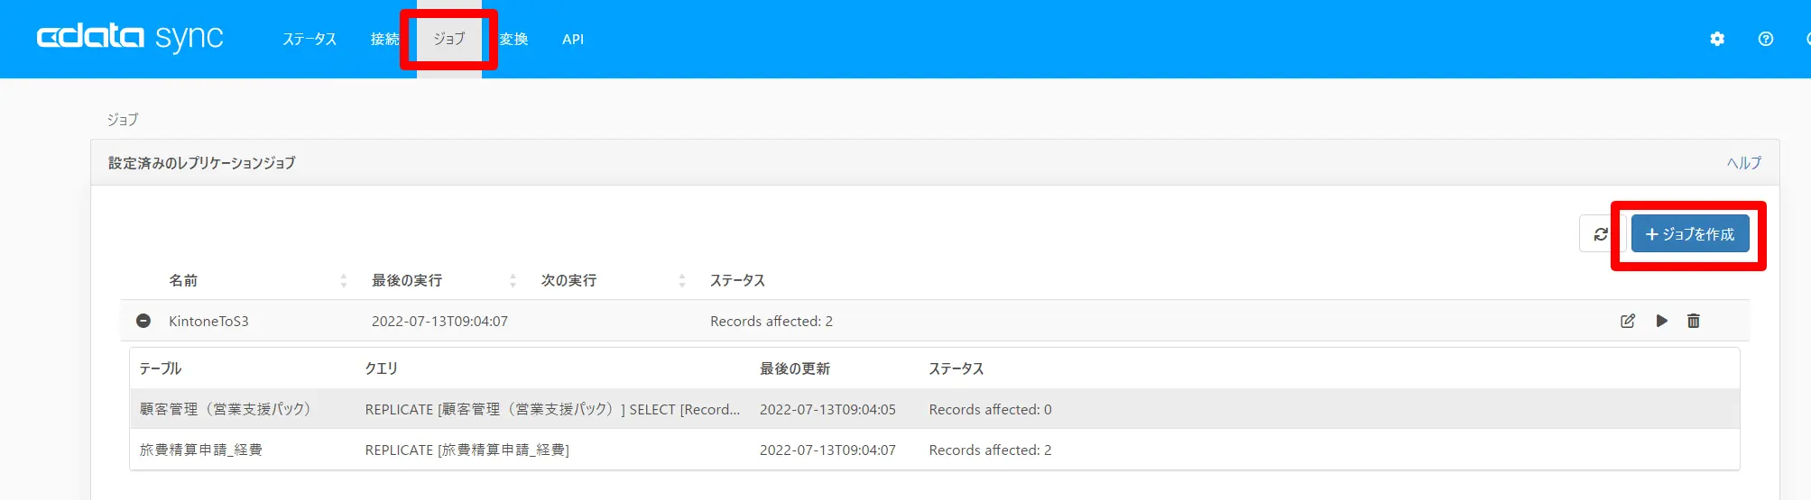The width and height of the screenshot is (1811, 500).
Task: Open the ヘルプ link
Action: [x=1743, y=163]
